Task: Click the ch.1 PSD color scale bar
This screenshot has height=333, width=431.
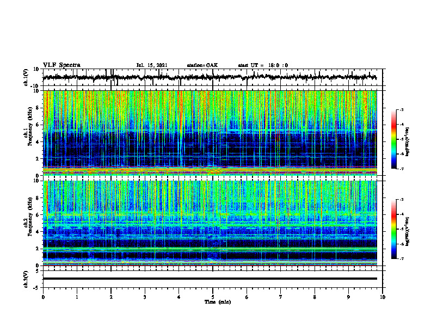Action: (393, 139)
